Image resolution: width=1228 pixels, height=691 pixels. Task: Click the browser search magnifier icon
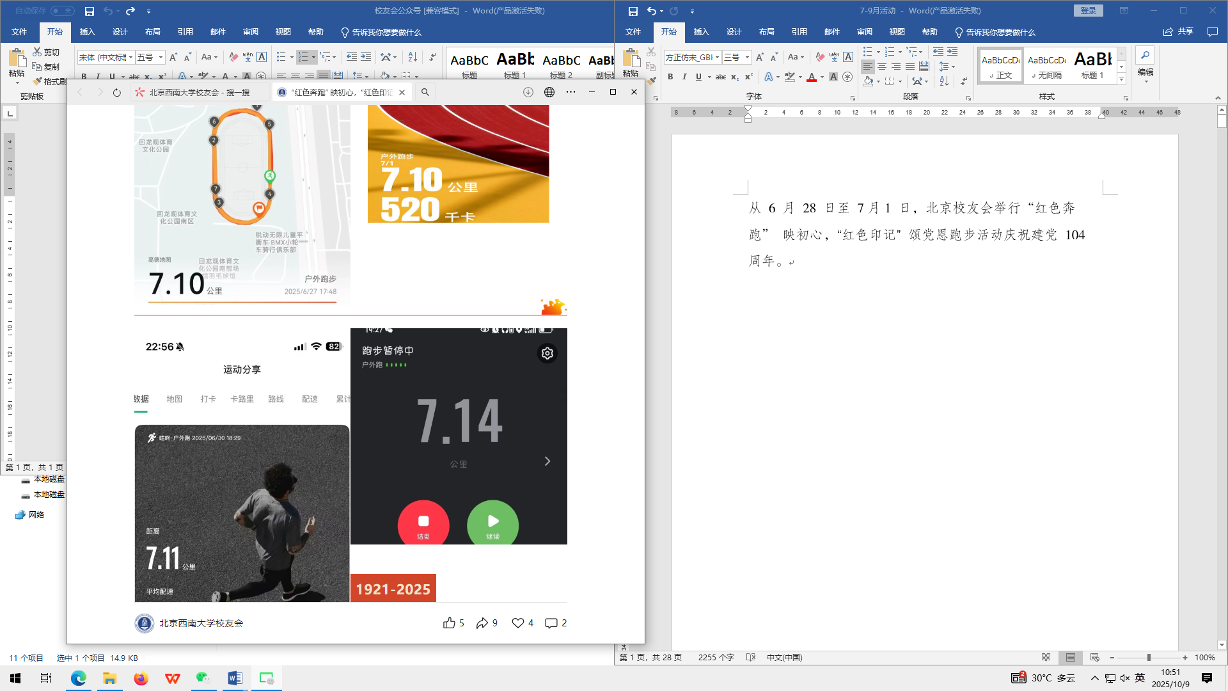coord(425,93)
